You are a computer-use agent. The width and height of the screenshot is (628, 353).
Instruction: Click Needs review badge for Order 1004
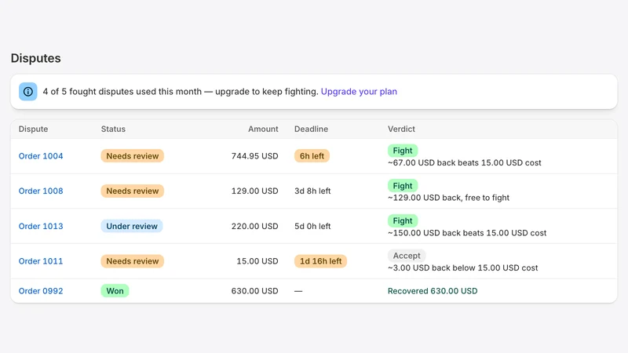133,156
